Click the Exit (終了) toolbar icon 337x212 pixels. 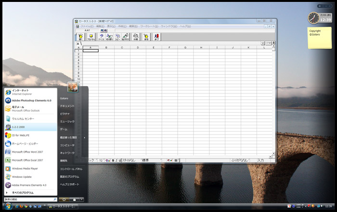156,37
